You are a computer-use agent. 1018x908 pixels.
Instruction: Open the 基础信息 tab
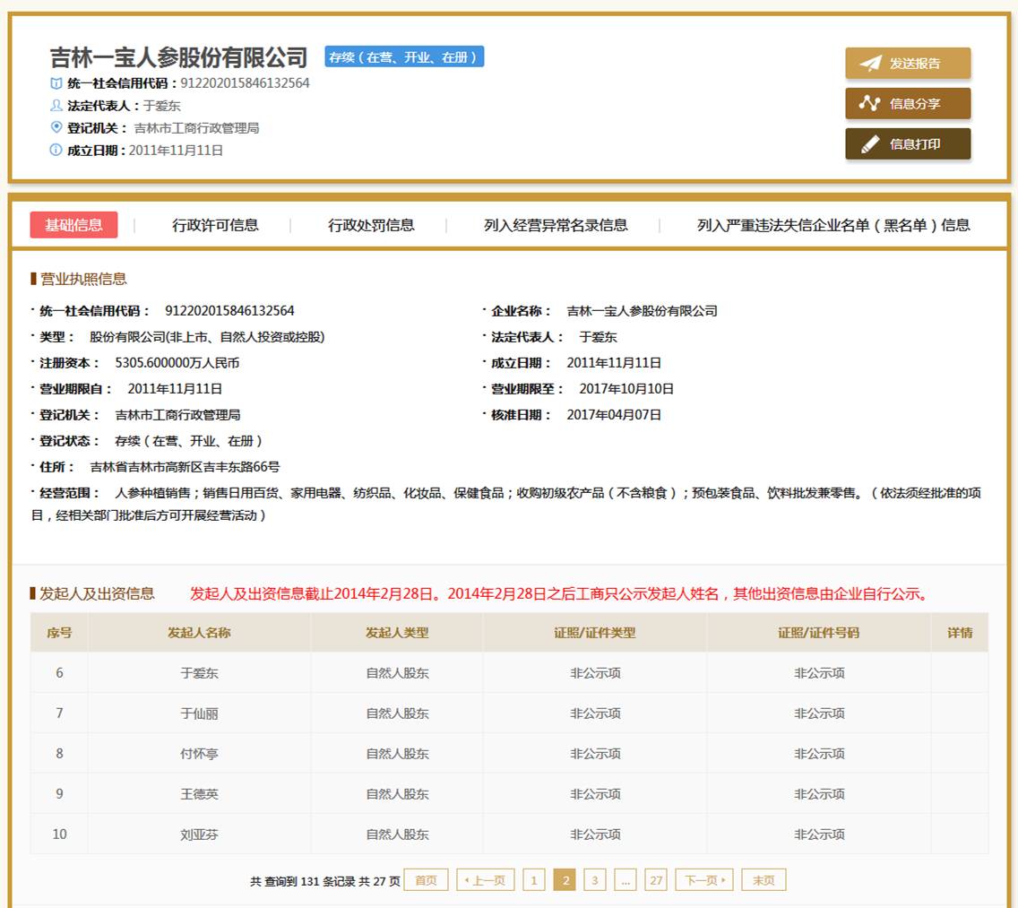coord(73,225)
